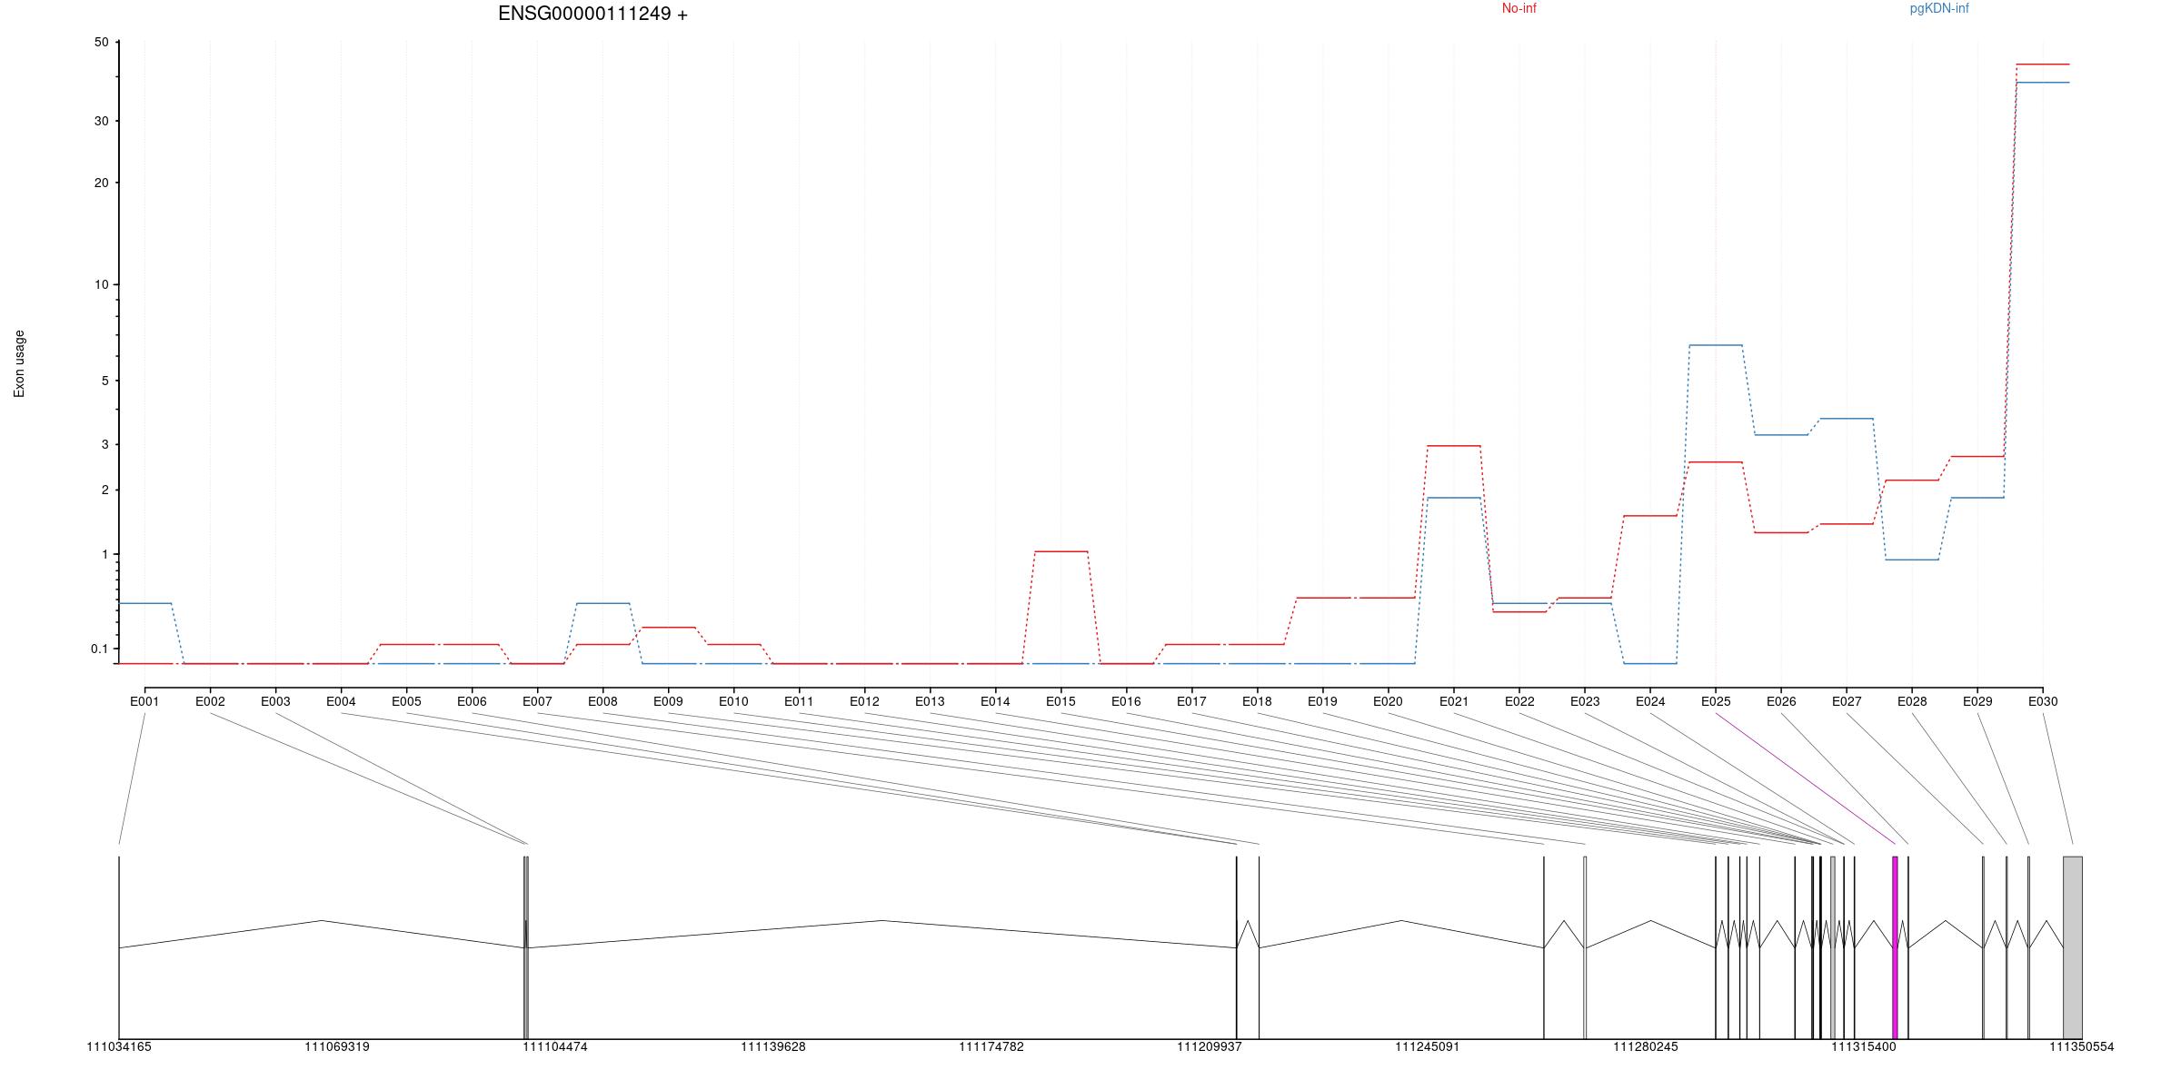Image resolution: width=2181 pixels, height=1090 pixels.
Task: Click genomic coordinate 111209937
Action: (x=1210, y=1046)
